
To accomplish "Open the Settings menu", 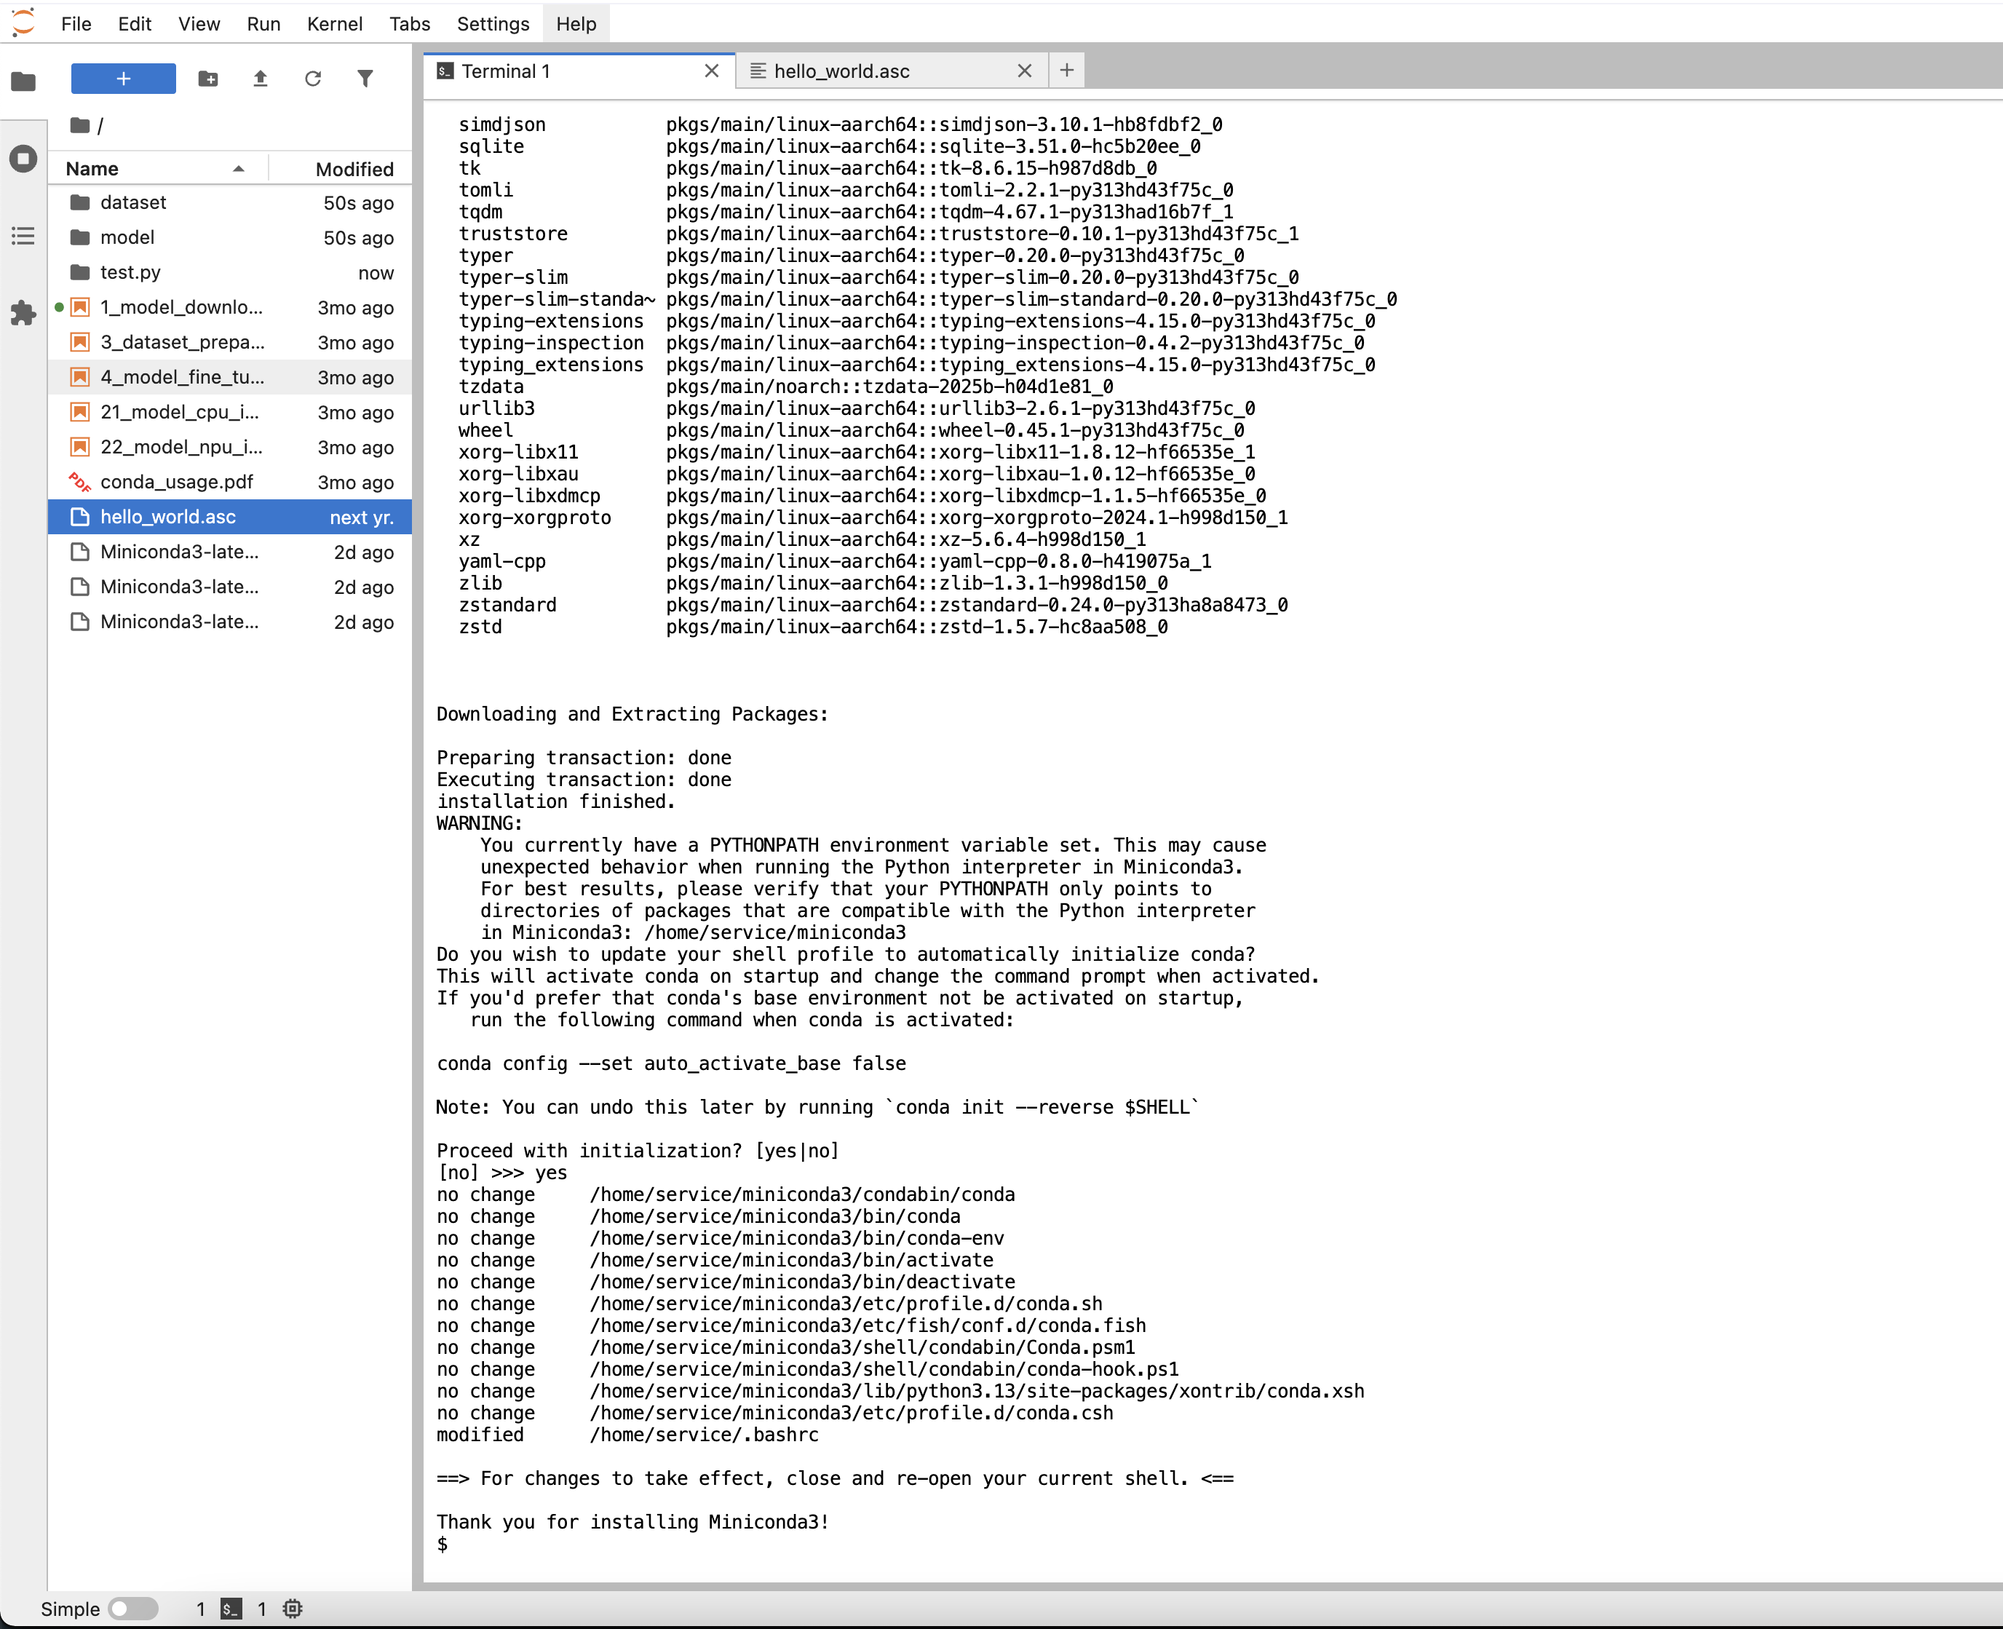I will pos(493,23).
